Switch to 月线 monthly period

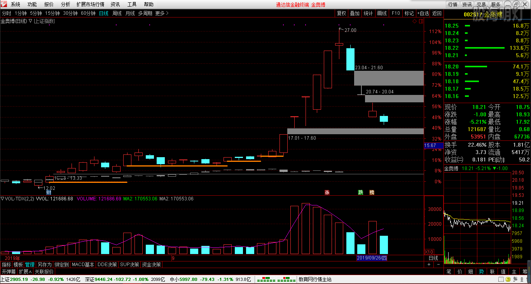click(130, 13)
